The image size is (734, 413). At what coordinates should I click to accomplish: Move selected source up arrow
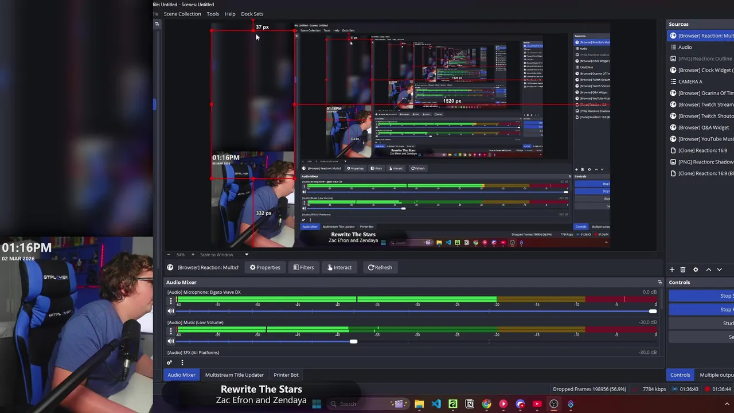click(709, 270)
